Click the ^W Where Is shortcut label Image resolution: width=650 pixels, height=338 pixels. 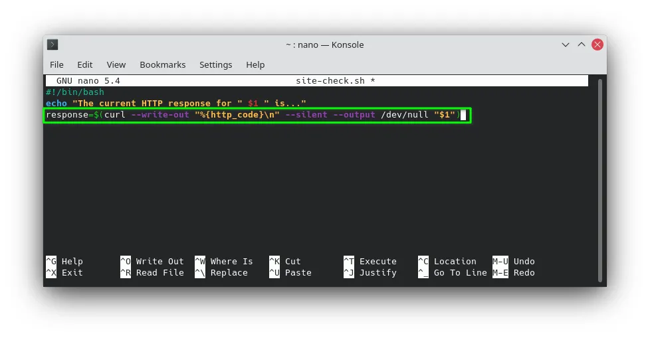tap(224, 262)
